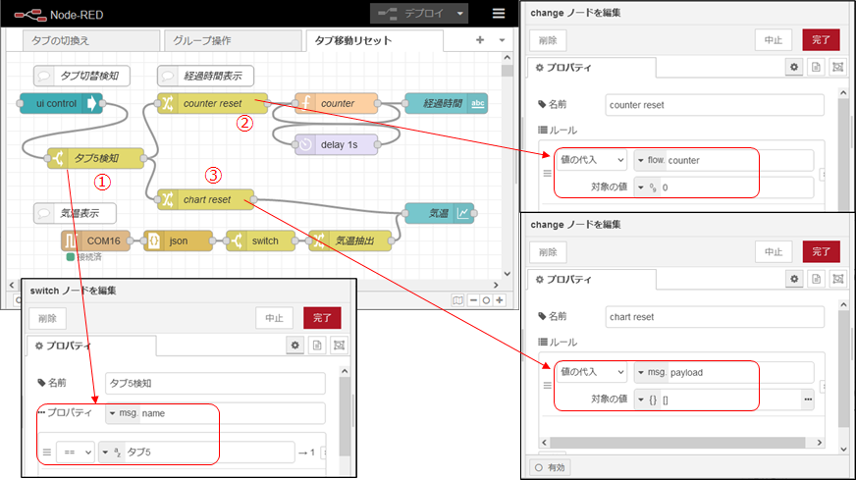Toggle the canvas navigator map view

[457, 299]
